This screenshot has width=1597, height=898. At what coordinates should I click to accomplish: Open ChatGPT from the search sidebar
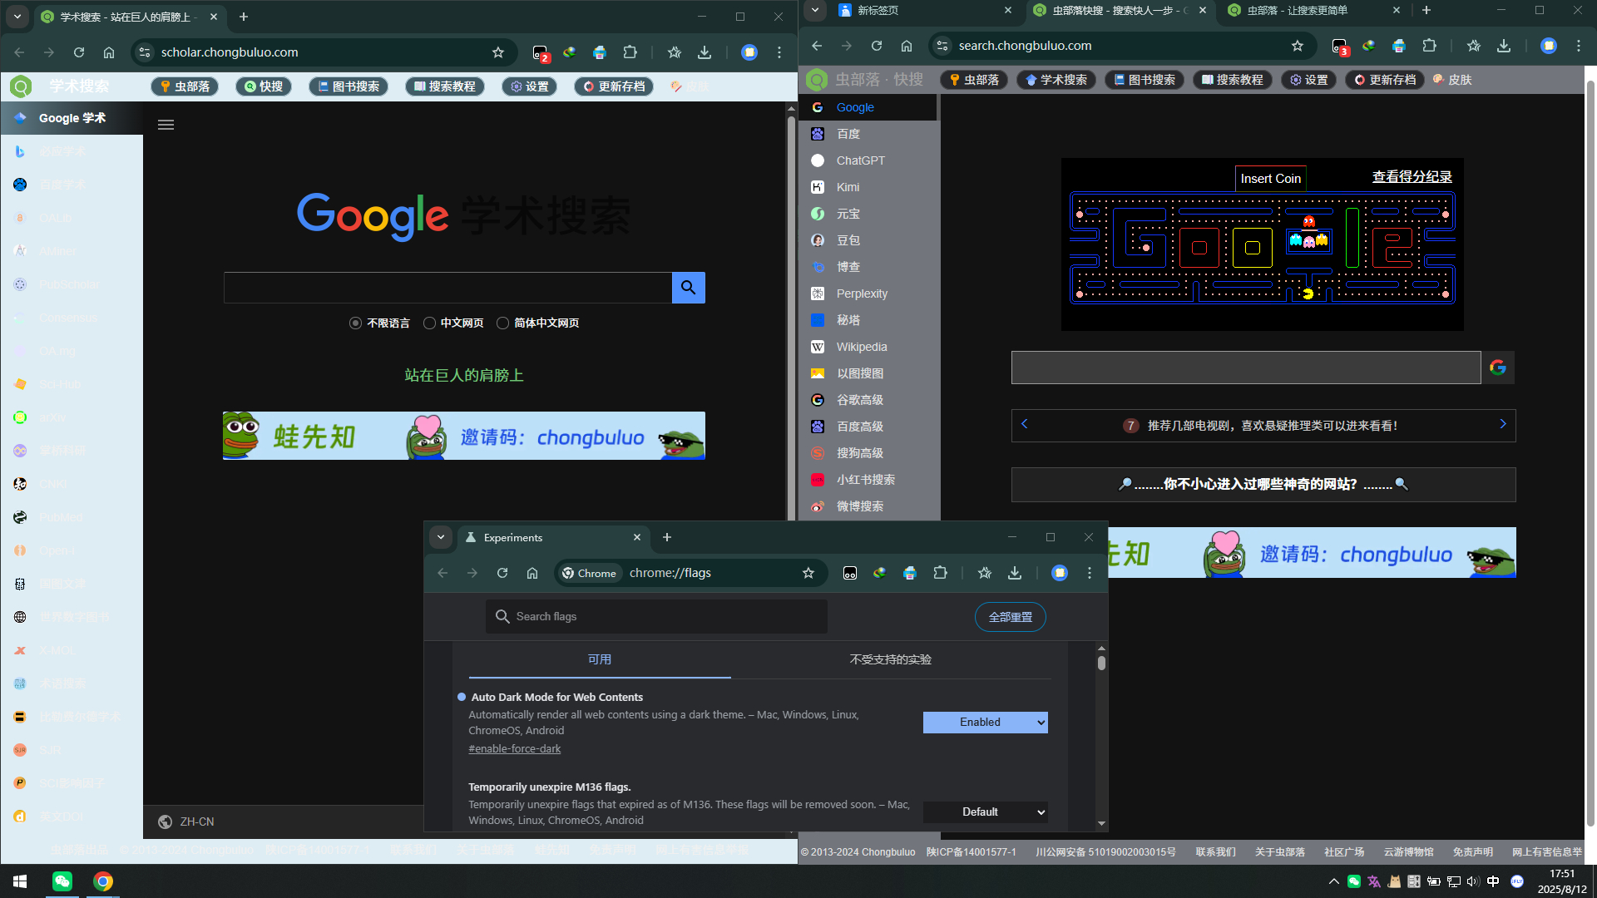pos(860,160)
